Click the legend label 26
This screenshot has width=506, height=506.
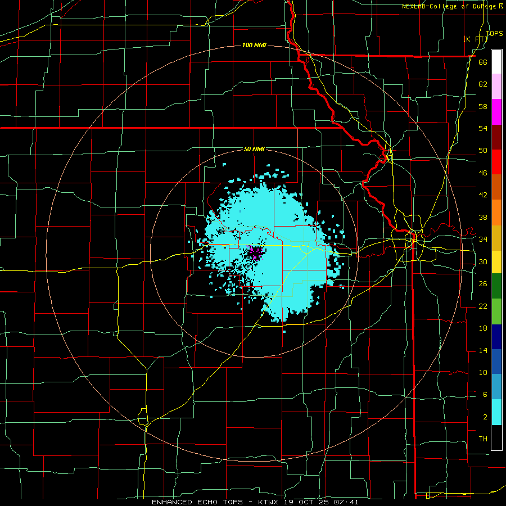coord(483,284)
